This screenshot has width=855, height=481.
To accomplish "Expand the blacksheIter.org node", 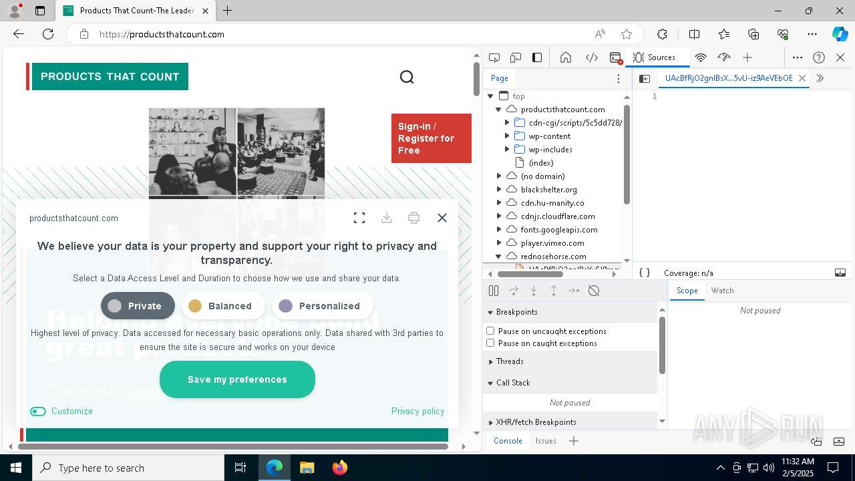I will point(498,190).
